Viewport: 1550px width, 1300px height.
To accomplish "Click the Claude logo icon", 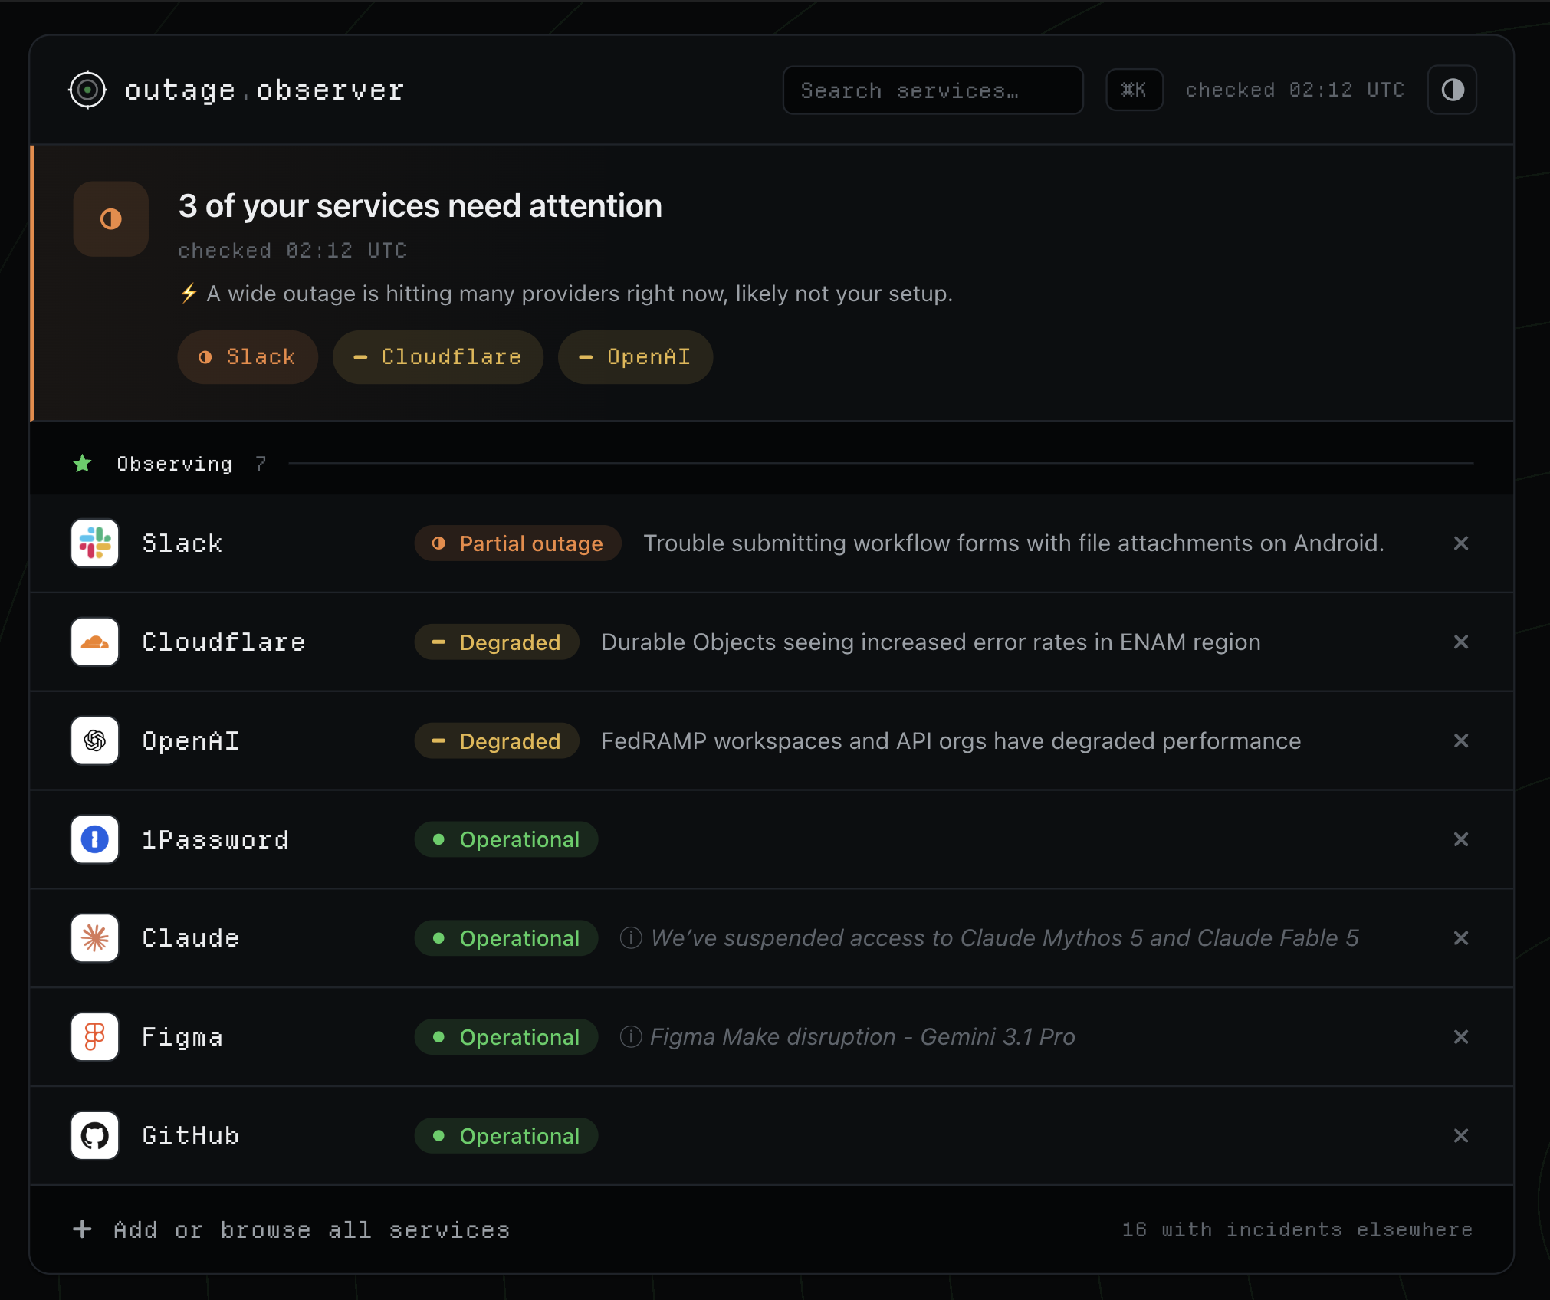I will (95, 938).
